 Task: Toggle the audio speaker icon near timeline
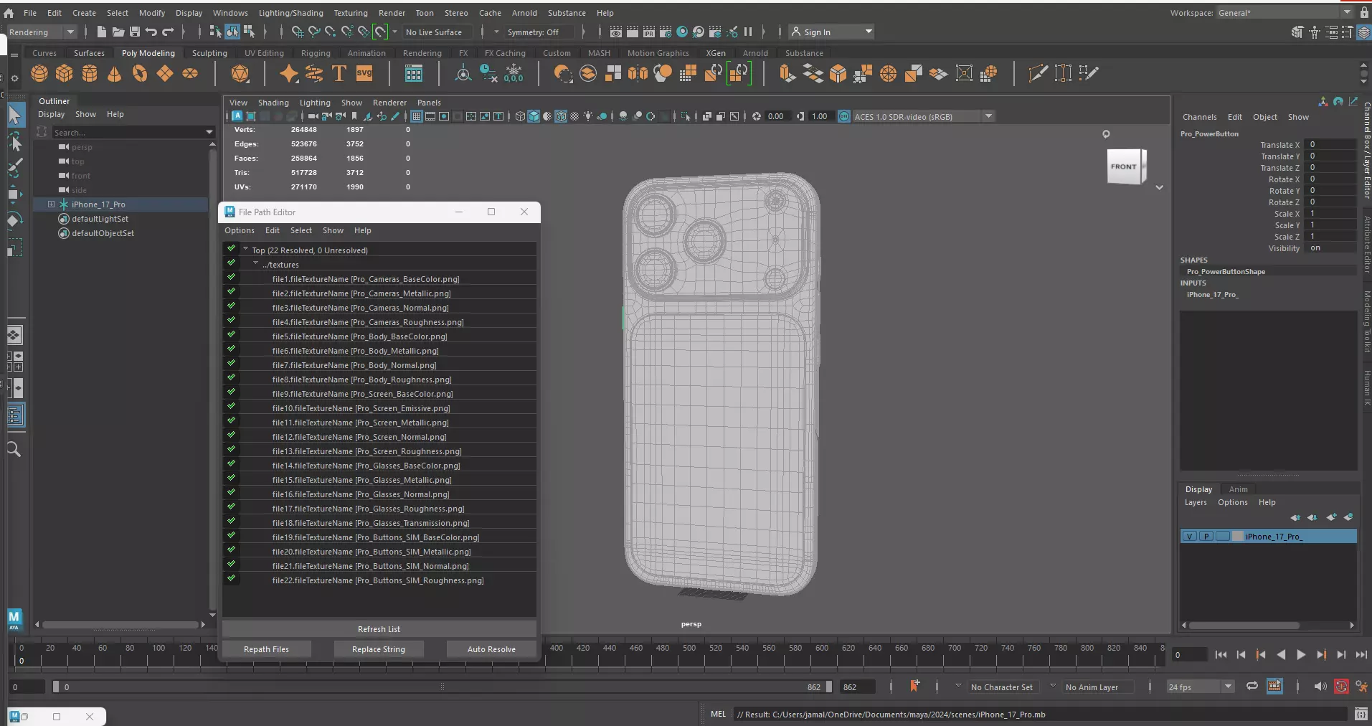pyautogui.click(x=1320, y=687)
